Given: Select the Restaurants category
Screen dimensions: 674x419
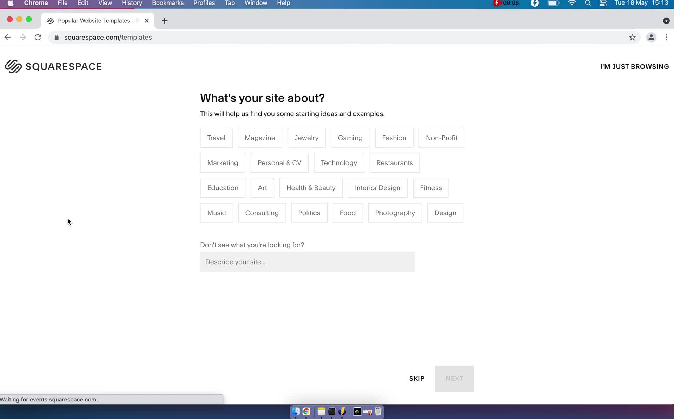Looking at the screenshot, I should click(395, 163).
